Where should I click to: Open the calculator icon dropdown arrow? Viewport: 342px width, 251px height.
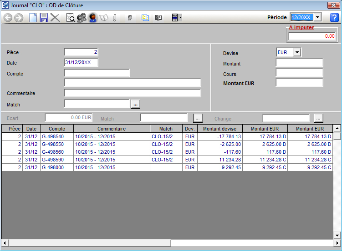click(x=181, y=18)
